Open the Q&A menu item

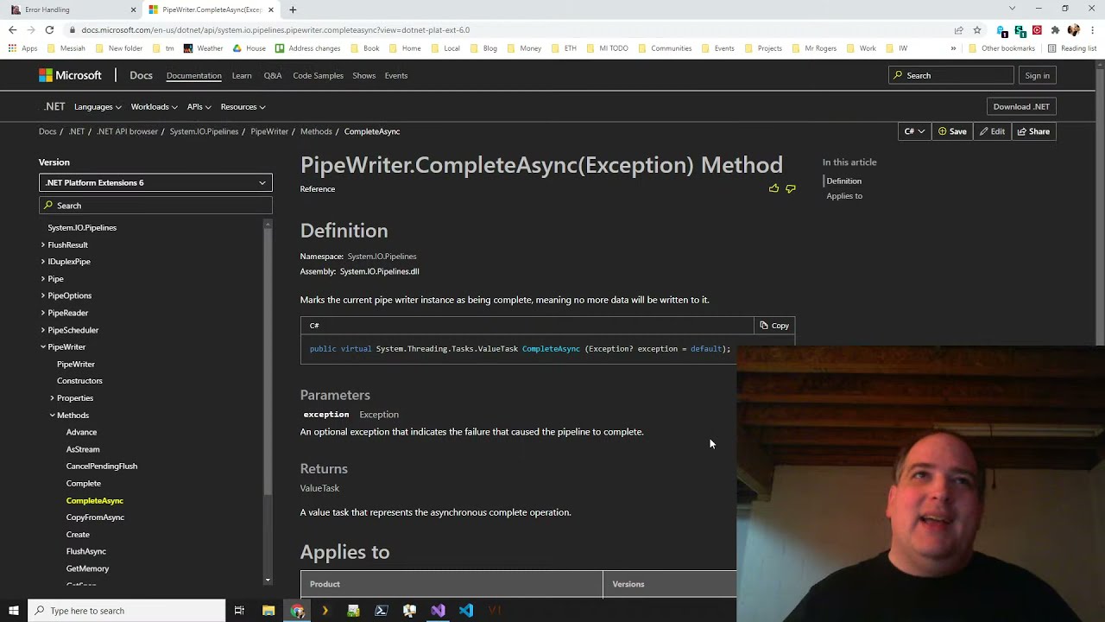[x=273, y=75]
